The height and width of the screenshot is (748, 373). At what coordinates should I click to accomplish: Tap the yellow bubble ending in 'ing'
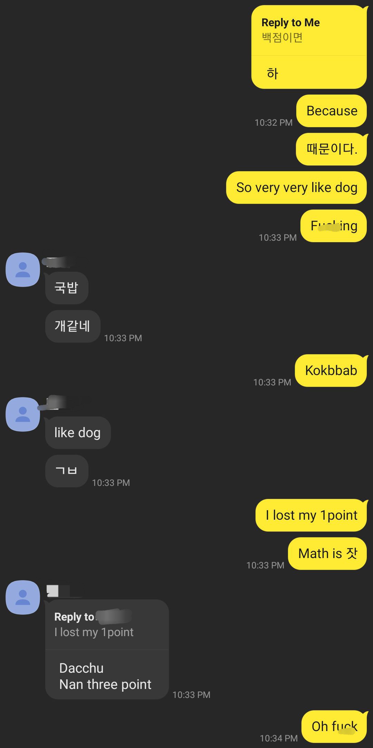click(334, 226)
